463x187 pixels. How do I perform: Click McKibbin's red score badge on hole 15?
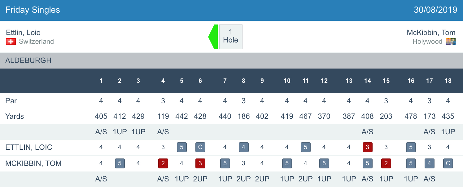coord(386,163)
